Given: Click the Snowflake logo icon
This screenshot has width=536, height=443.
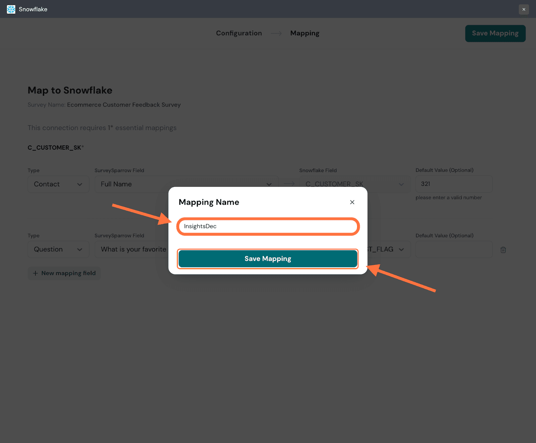Looking at the screenshot, I should 11,9.
